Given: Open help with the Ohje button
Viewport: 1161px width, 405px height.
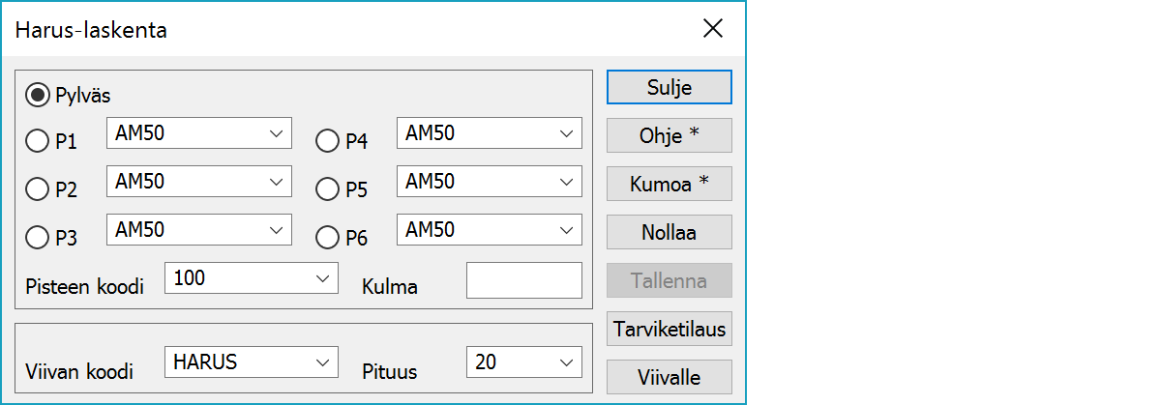Looking at the screenshot, I should pyautogui.click(x=669, y=135).
